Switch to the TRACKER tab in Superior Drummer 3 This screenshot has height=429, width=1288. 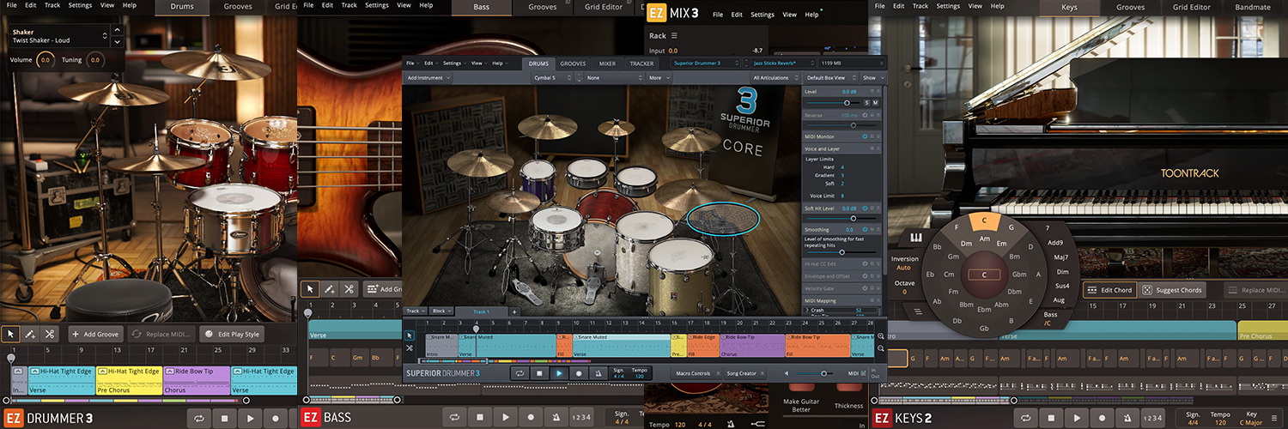click(x=641, y=63)
